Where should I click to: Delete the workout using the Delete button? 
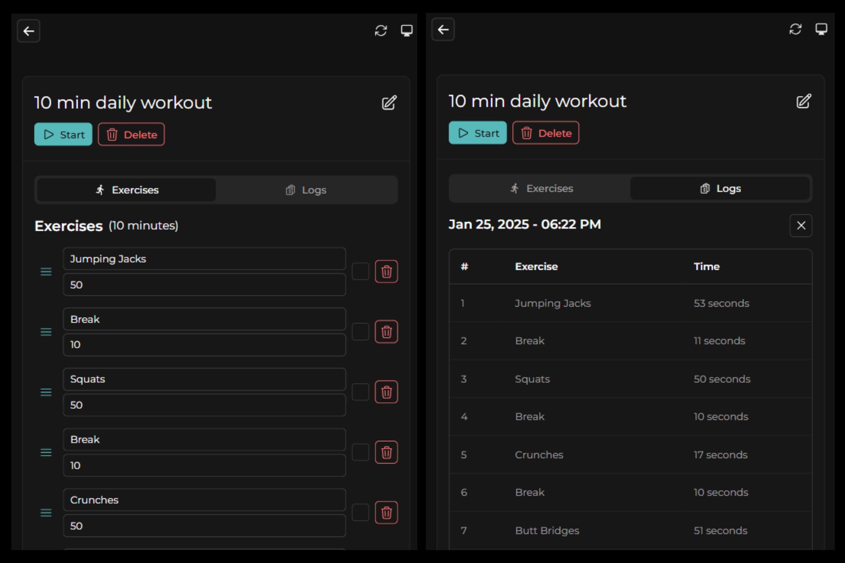(x=131, y=134)
